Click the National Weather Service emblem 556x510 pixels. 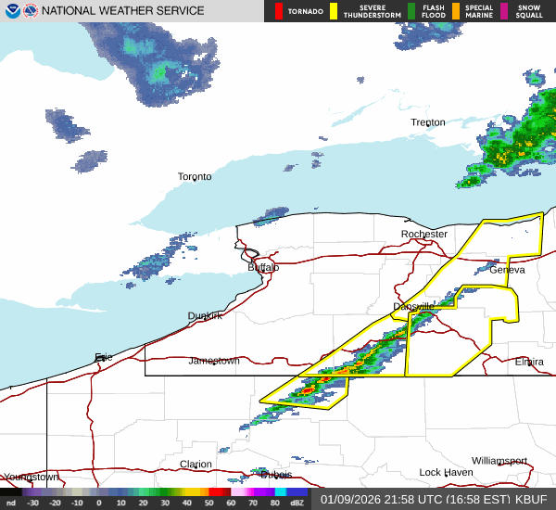pyautogui.click(x=31, y=11)
